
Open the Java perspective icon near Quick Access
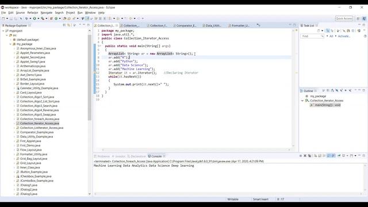[364, 18]
